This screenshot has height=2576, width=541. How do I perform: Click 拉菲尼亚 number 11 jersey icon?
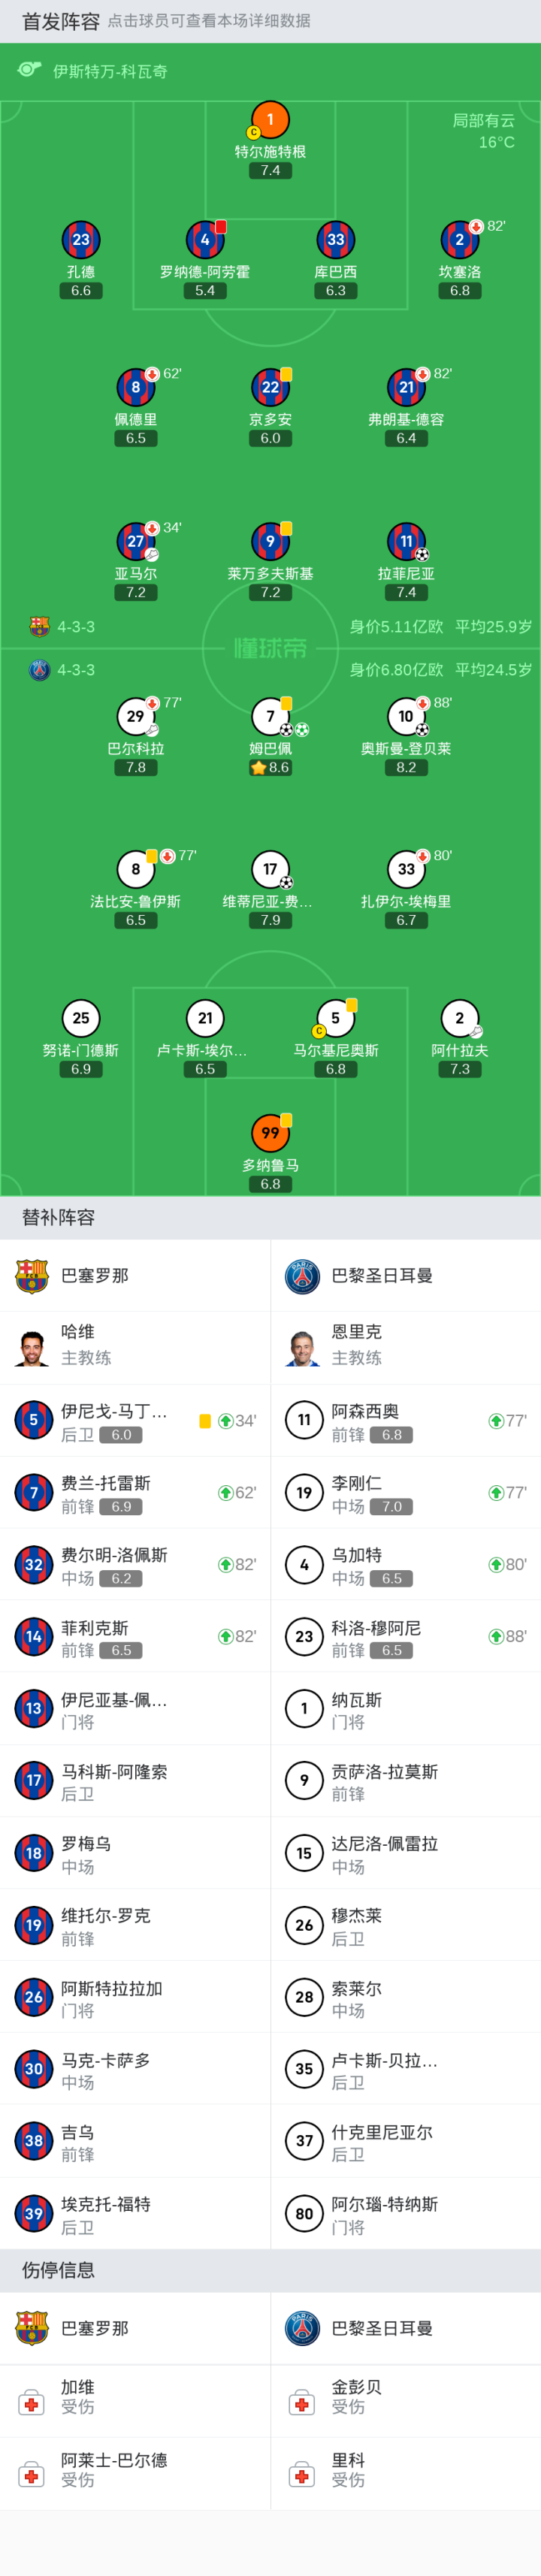406,542
